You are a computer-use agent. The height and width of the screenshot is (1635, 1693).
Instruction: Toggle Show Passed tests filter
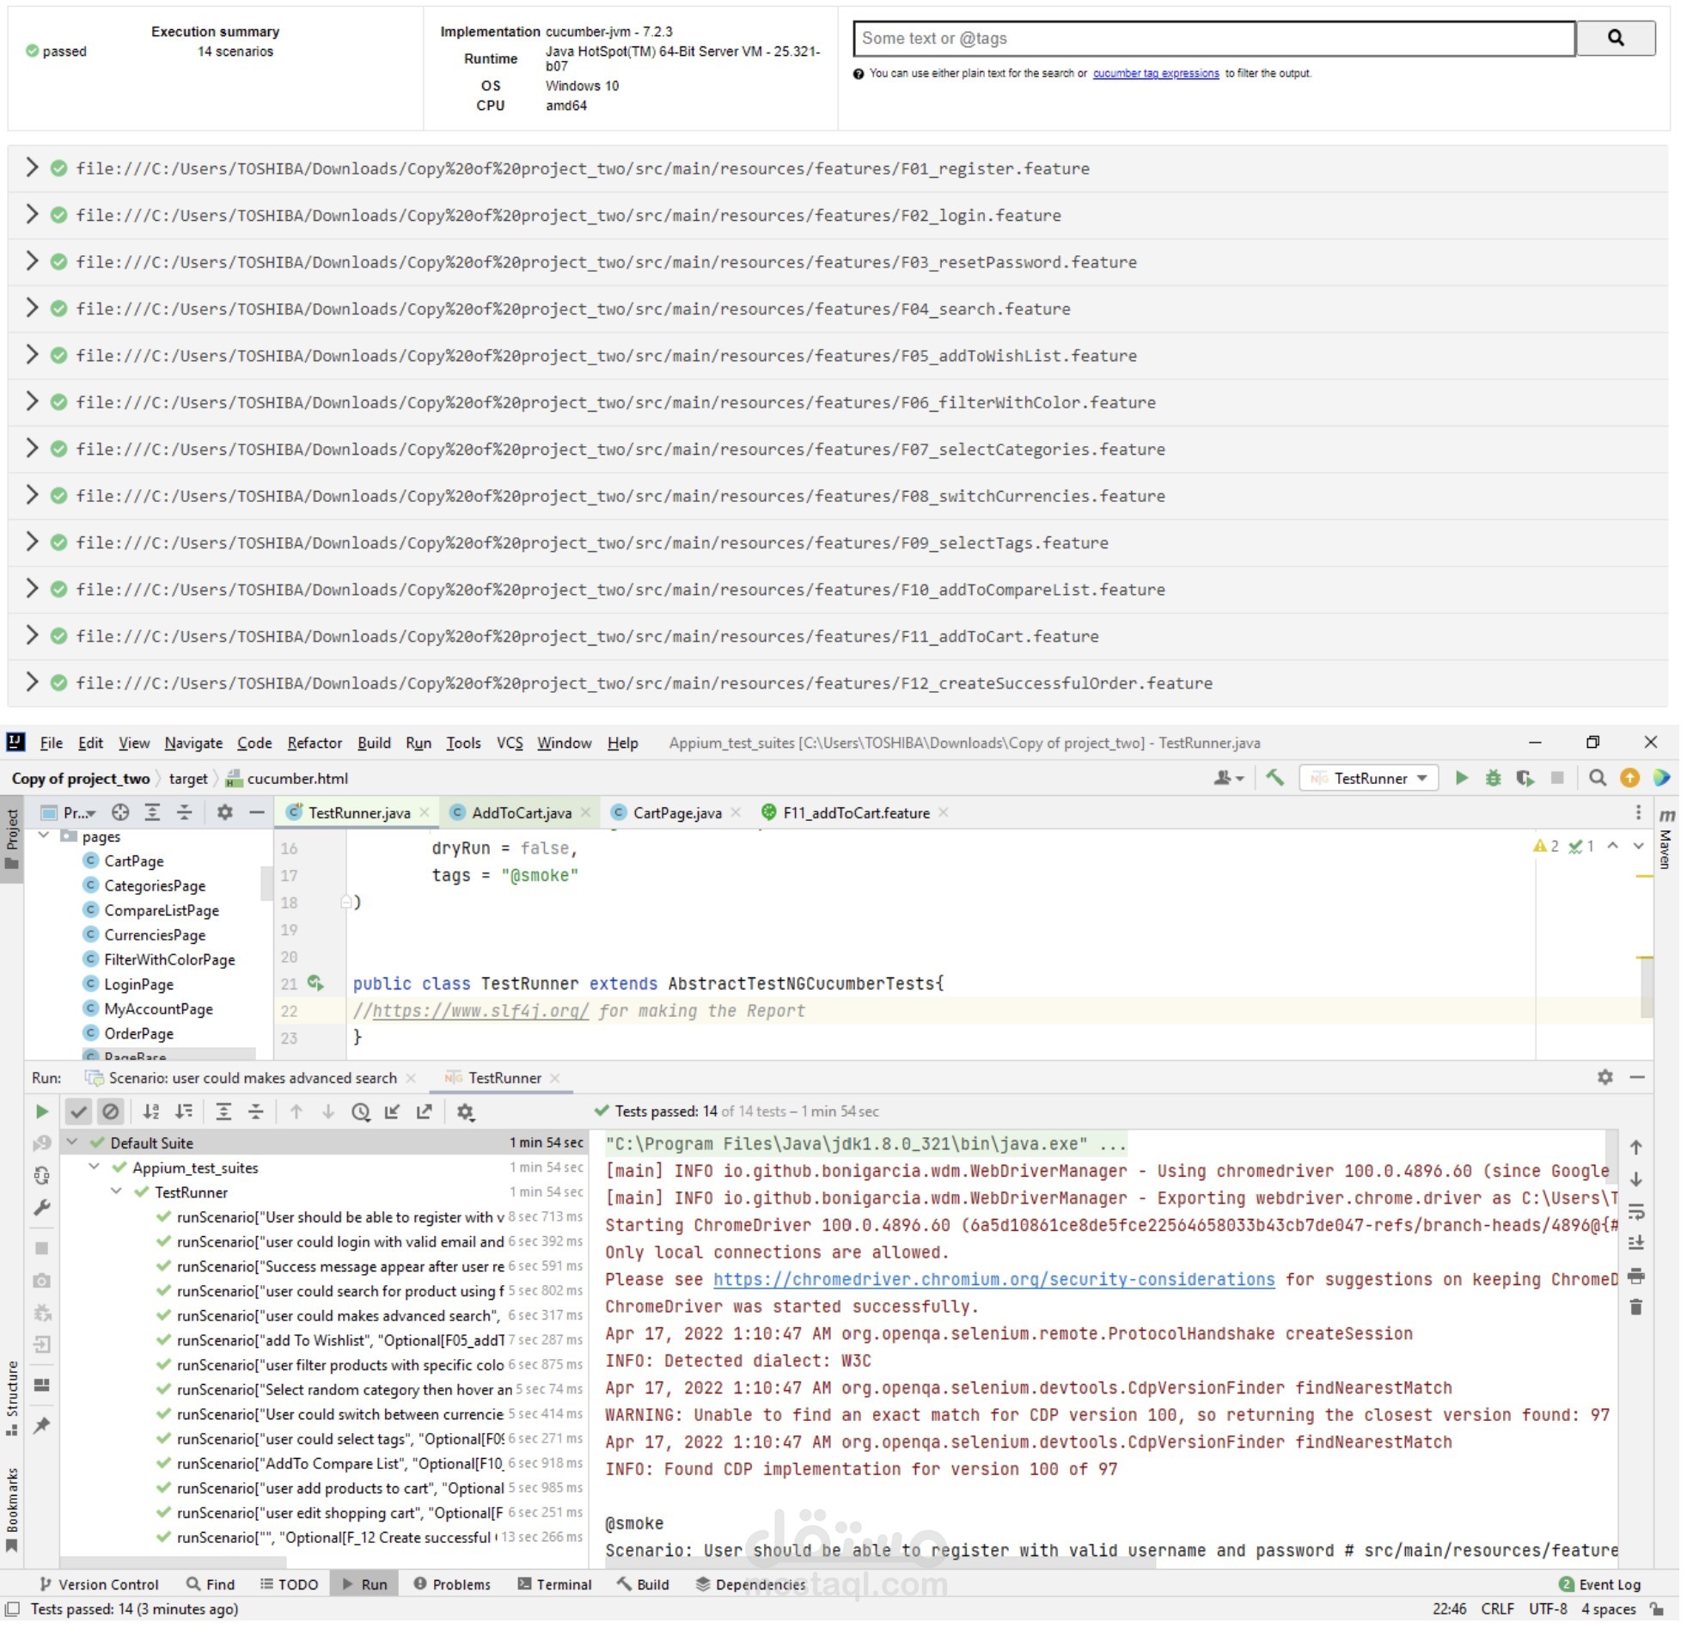tap(80, 1112)
